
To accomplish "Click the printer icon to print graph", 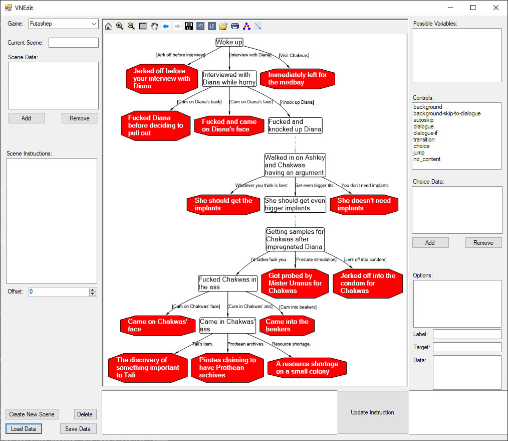I will [235, 26].
